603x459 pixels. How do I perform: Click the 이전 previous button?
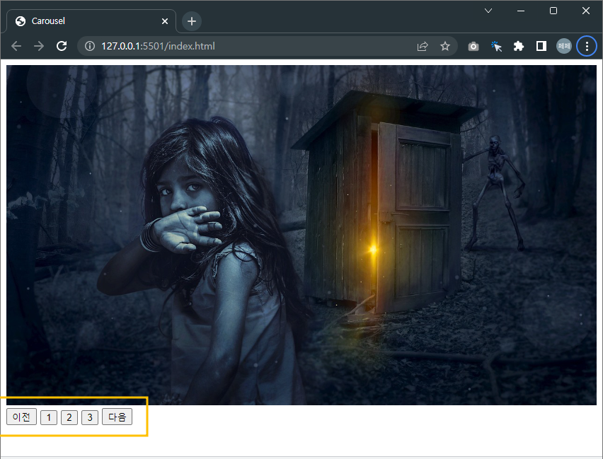click(21, 417)
